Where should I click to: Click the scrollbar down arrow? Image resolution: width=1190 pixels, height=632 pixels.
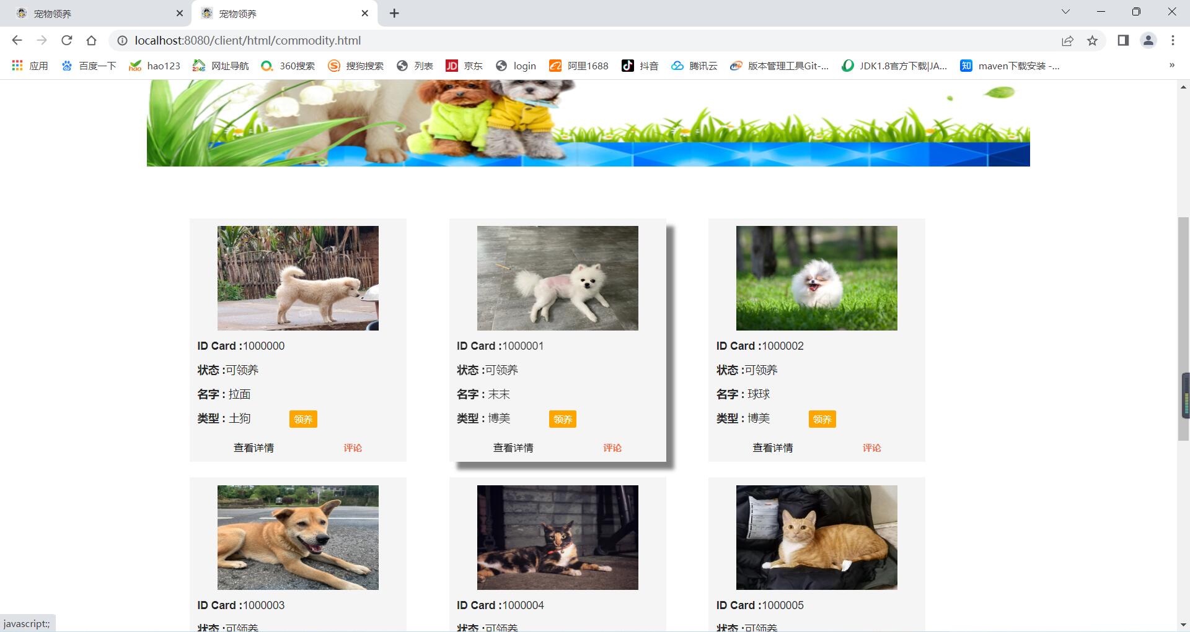1184,625
